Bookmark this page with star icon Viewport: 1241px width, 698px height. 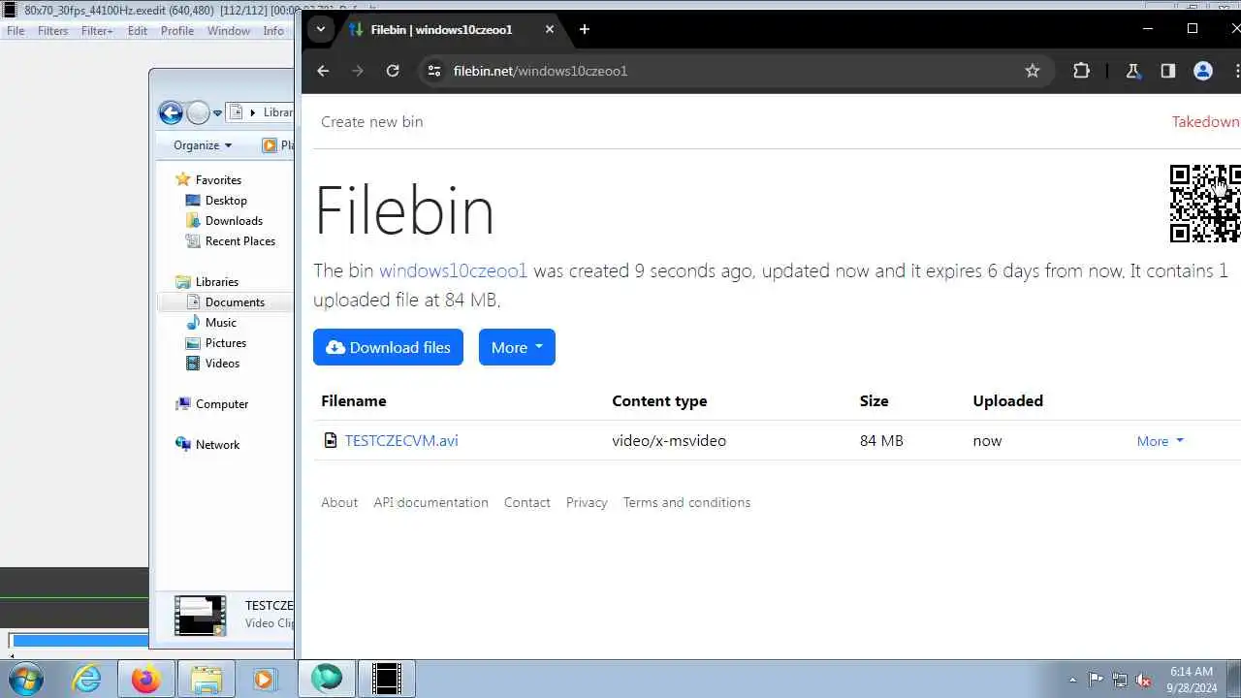1033,71
